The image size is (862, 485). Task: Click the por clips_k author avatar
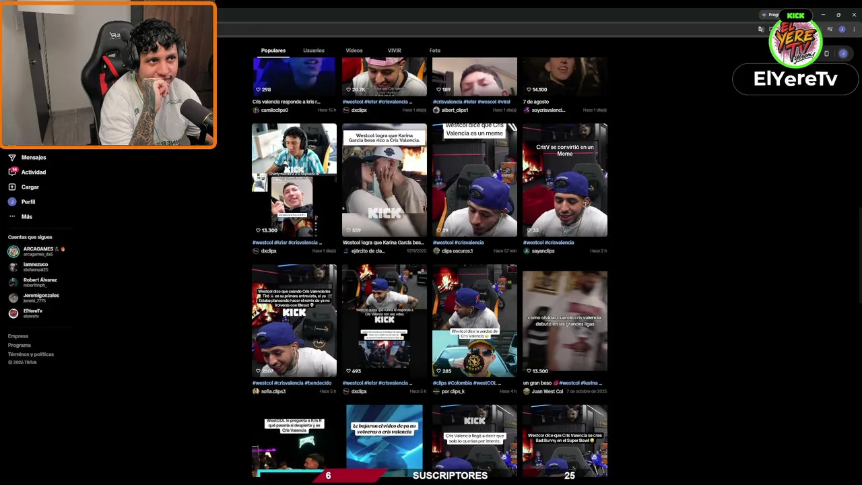point(436,391)
